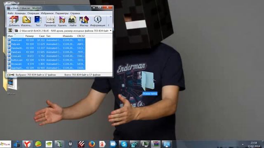Select the AppStarti... file row
Viewport: 264px width, 148px height.
46,68
